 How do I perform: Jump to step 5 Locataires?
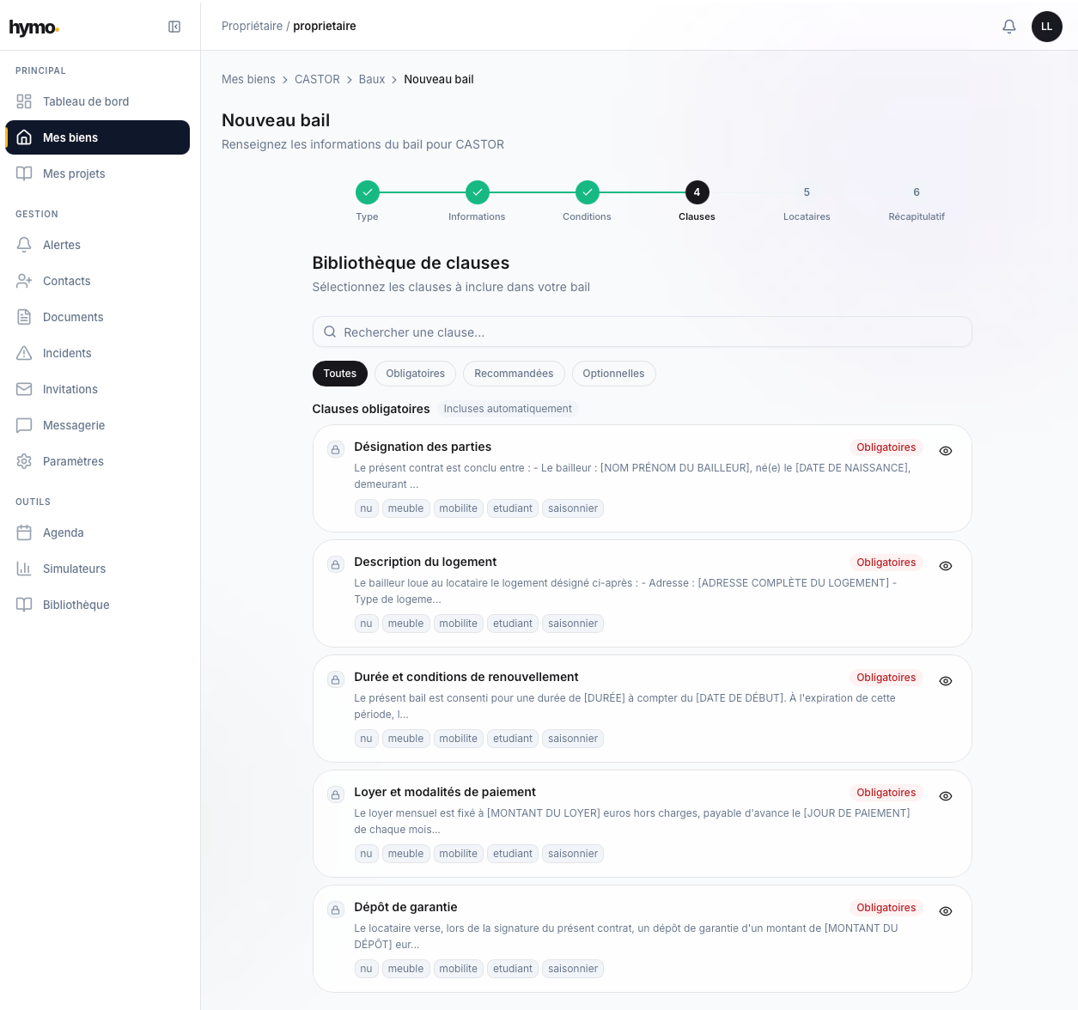(x=807, y=192)
